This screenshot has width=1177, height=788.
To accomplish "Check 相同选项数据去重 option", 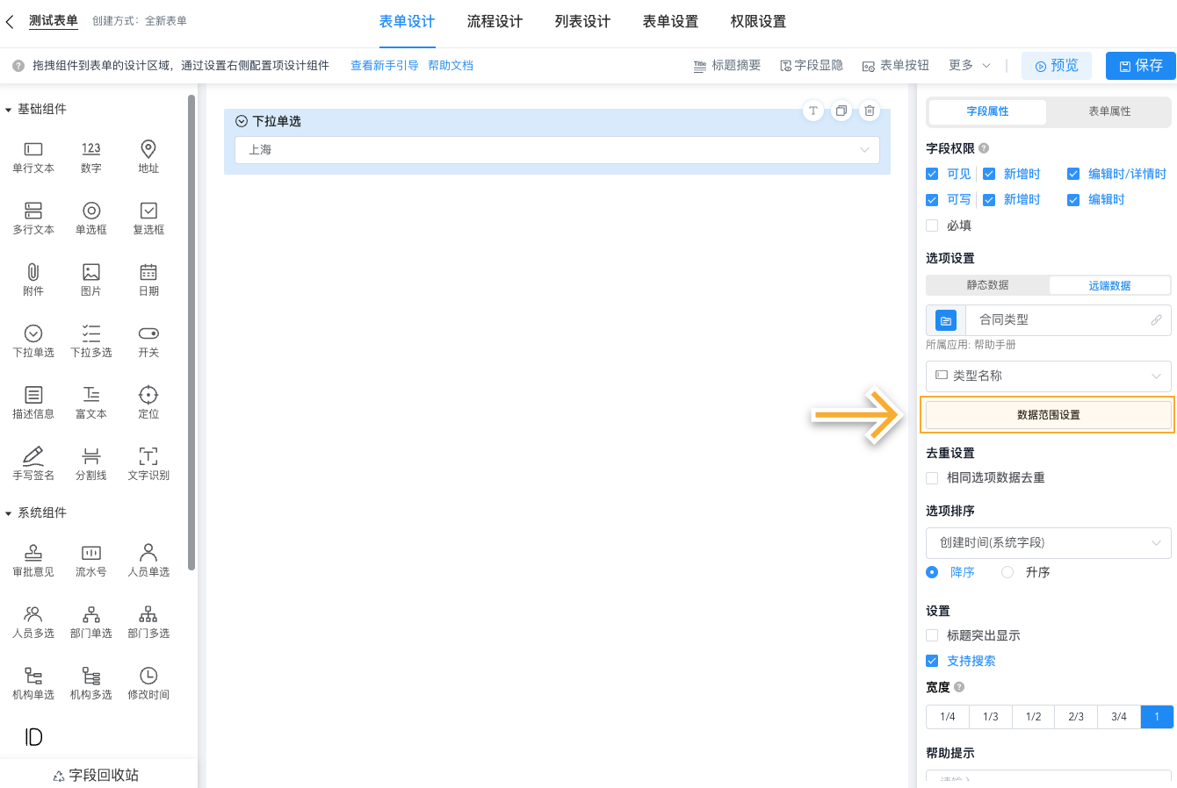I will (x=932, y=478).
